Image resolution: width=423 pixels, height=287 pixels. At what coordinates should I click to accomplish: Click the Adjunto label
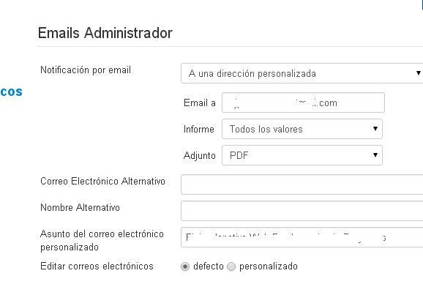pos(199,156)
